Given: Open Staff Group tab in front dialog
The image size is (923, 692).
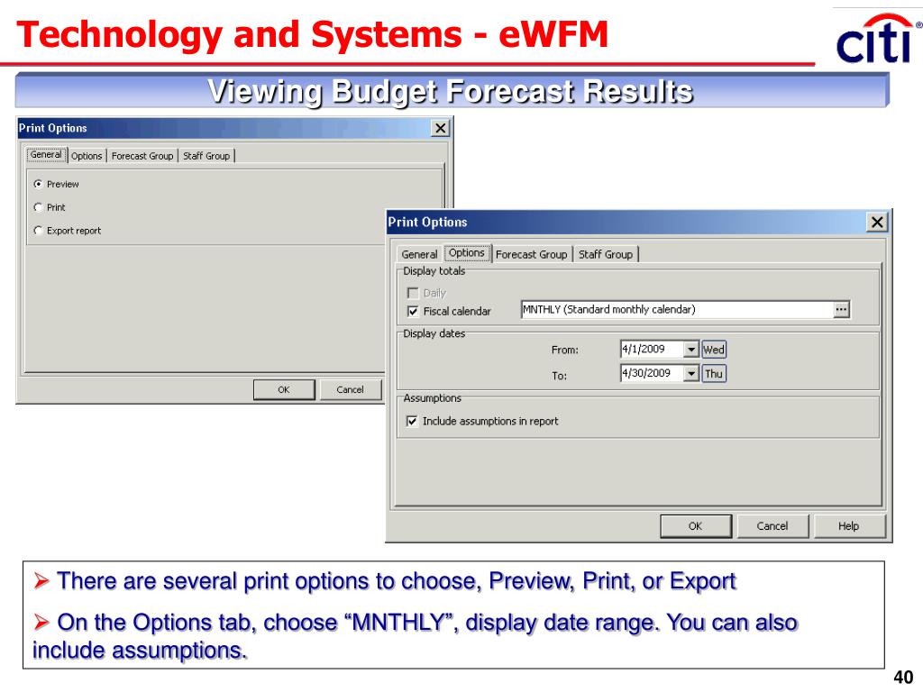Looking at the screenshot, I should pyautogui.click(x=606, y=254).
